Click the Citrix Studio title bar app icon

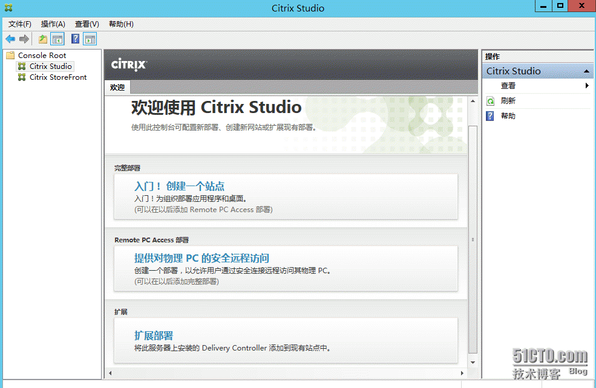tap(8, 8)
